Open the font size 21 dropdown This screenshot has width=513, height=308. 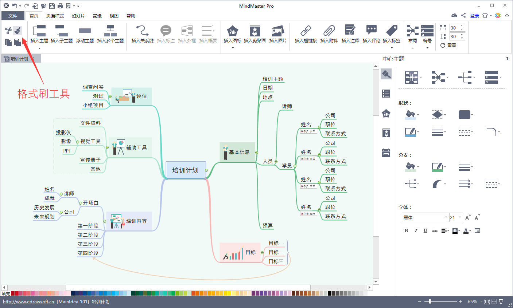(x=460, y=217)
